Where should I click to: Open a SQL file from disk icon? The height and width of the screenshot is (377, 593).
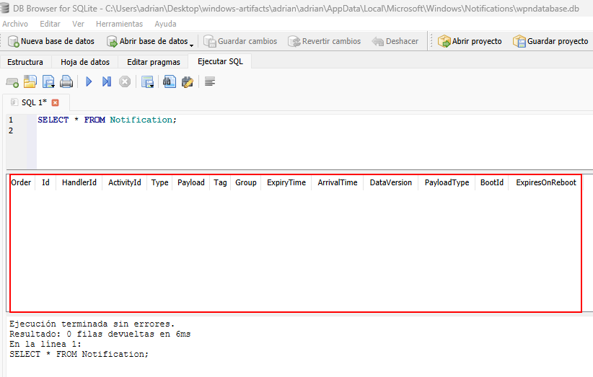(30, 82)
